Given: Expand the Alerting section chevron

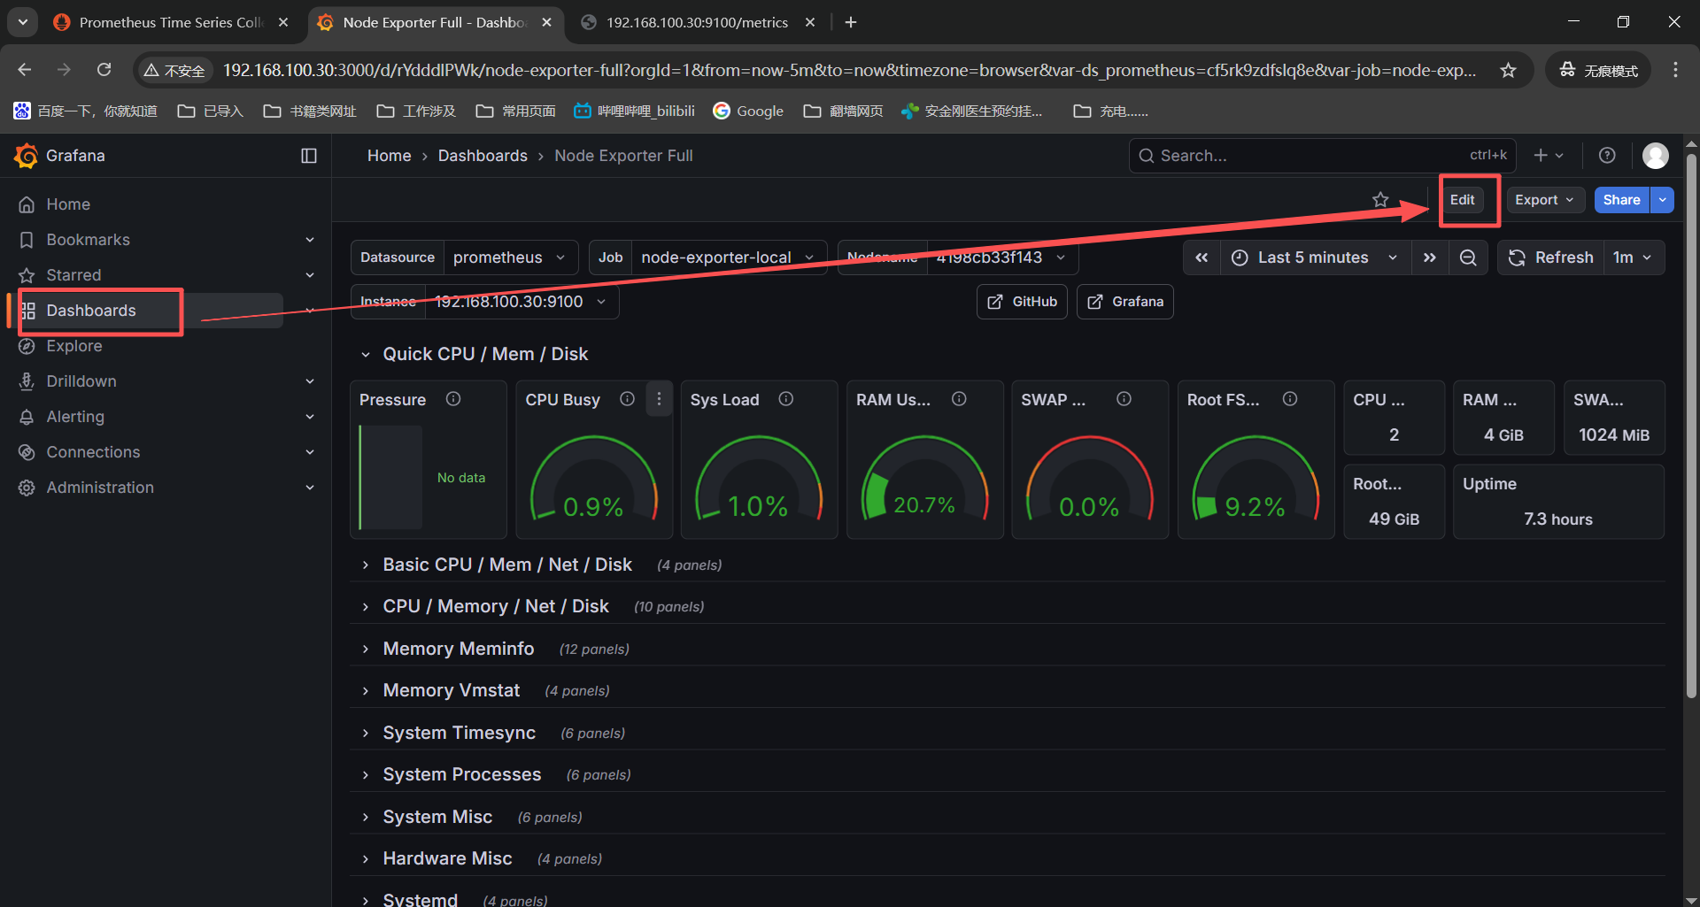Looking at the screenshot, I should coord(310,417).
